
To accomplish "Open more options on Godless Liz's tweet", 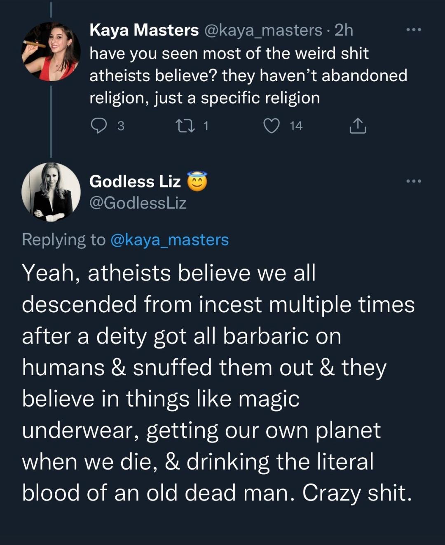I will click(x=413, y=181).
